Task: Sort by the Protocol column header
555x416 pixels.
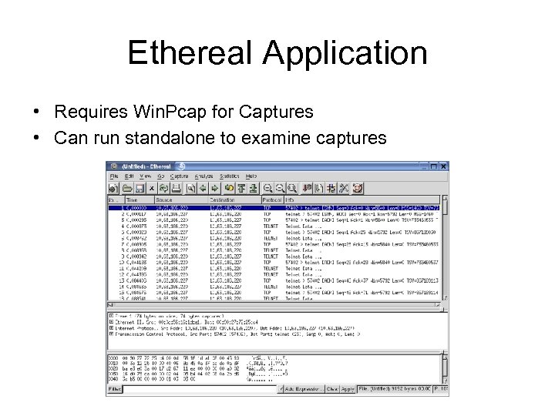Action: (273, 200)
